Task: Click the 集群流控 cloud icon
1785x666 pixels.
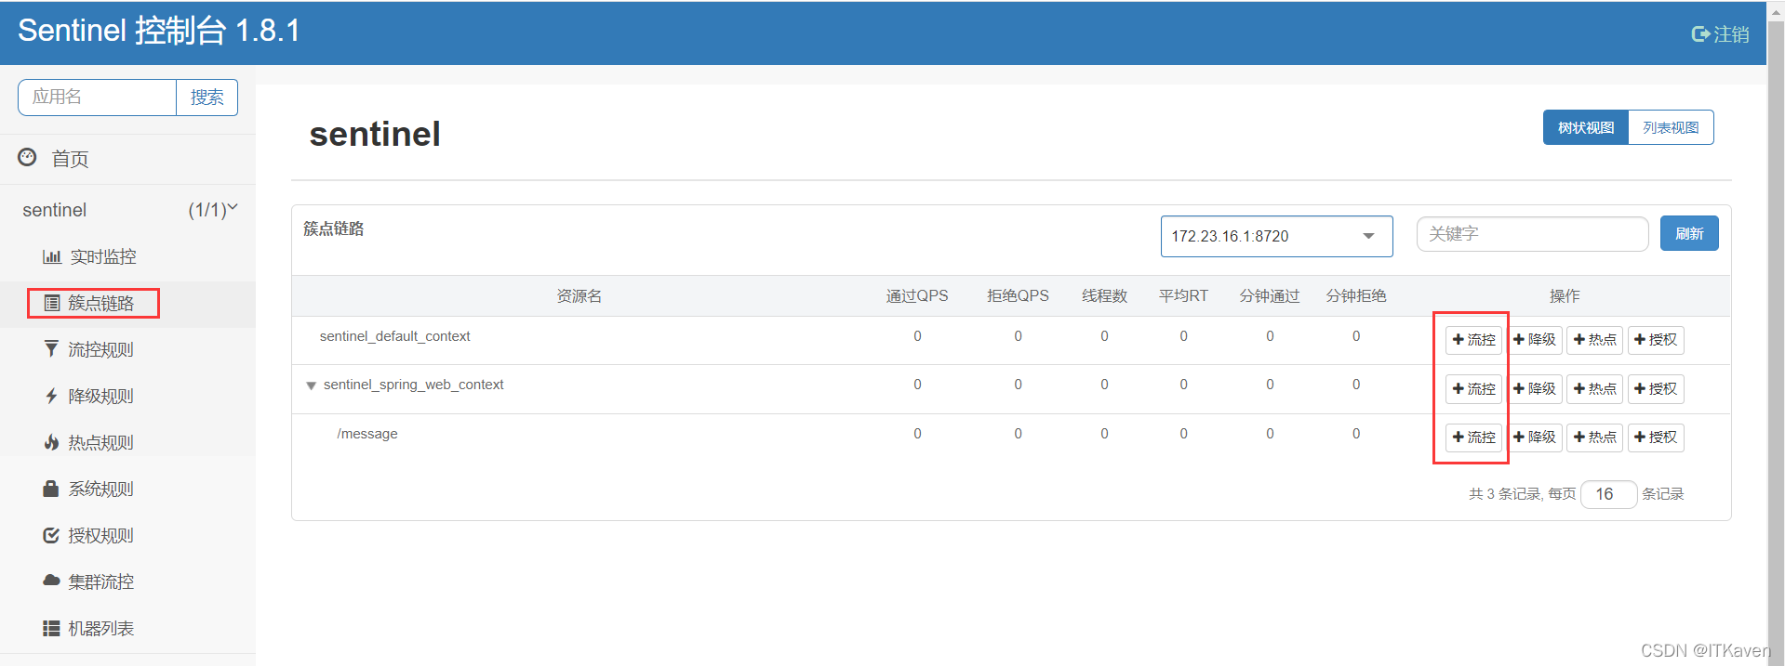Action: tap(52, 581)
